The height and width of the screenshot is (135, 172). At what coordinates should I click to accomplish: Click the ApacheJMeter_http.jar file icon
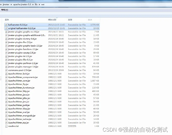tap(6, 91)
